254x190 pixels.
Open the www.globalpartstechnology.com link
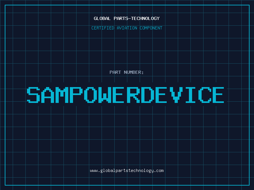click(x=127, y=171)
